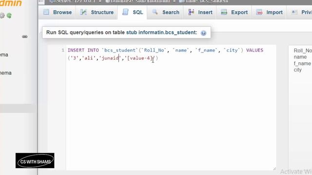Click the VALUES keyword in query
This screenshot has width=312, height=175.
tap(254, 50)
